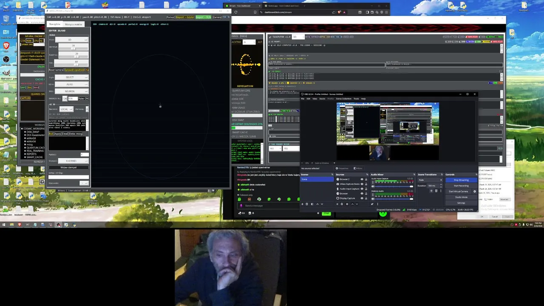Image resolution: width=544 pixels, height=306 pixels.
Task: Remove selected source with Sources trash icon
Action: (342, 204)
